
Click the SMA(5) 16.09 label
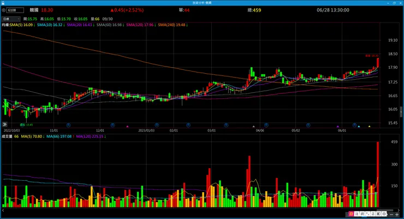tap(22, 25)
